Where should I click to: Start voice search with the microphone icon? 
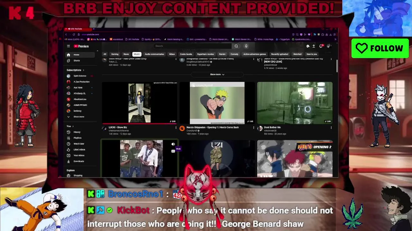pyautogui.click(x=246, y=46)
